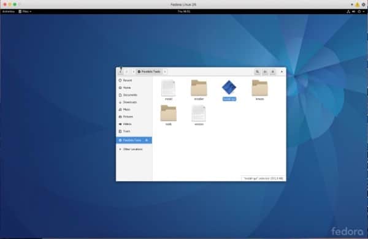Viewport: 368px width, 239px height.
Task: Open the system menu dropdown arrow
Action: (364, 12)
